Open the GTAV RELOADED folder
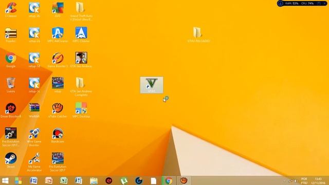The width and height of the screenshot is (329, 185). 198,34
